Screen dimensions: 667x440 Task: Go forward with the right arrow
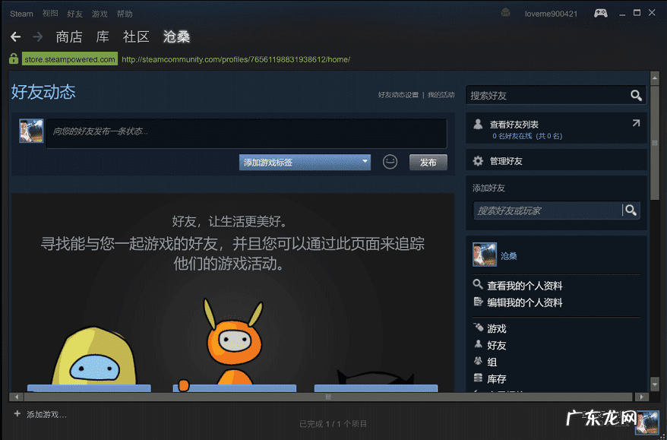(x=38, y=37)
